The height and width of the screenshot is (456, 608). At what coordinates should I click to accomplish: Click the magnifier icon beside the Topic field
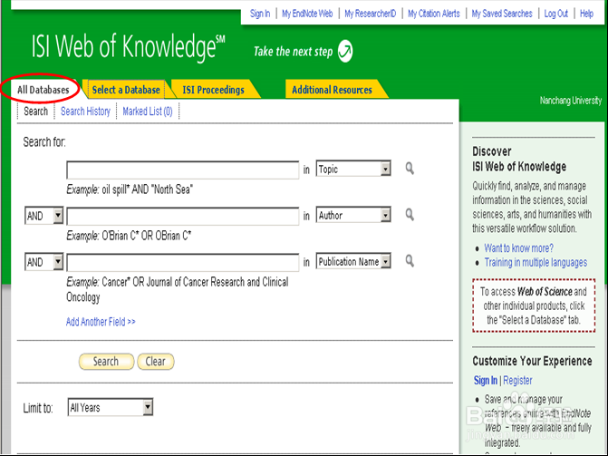pyautogui.click(x=410, y=169)
